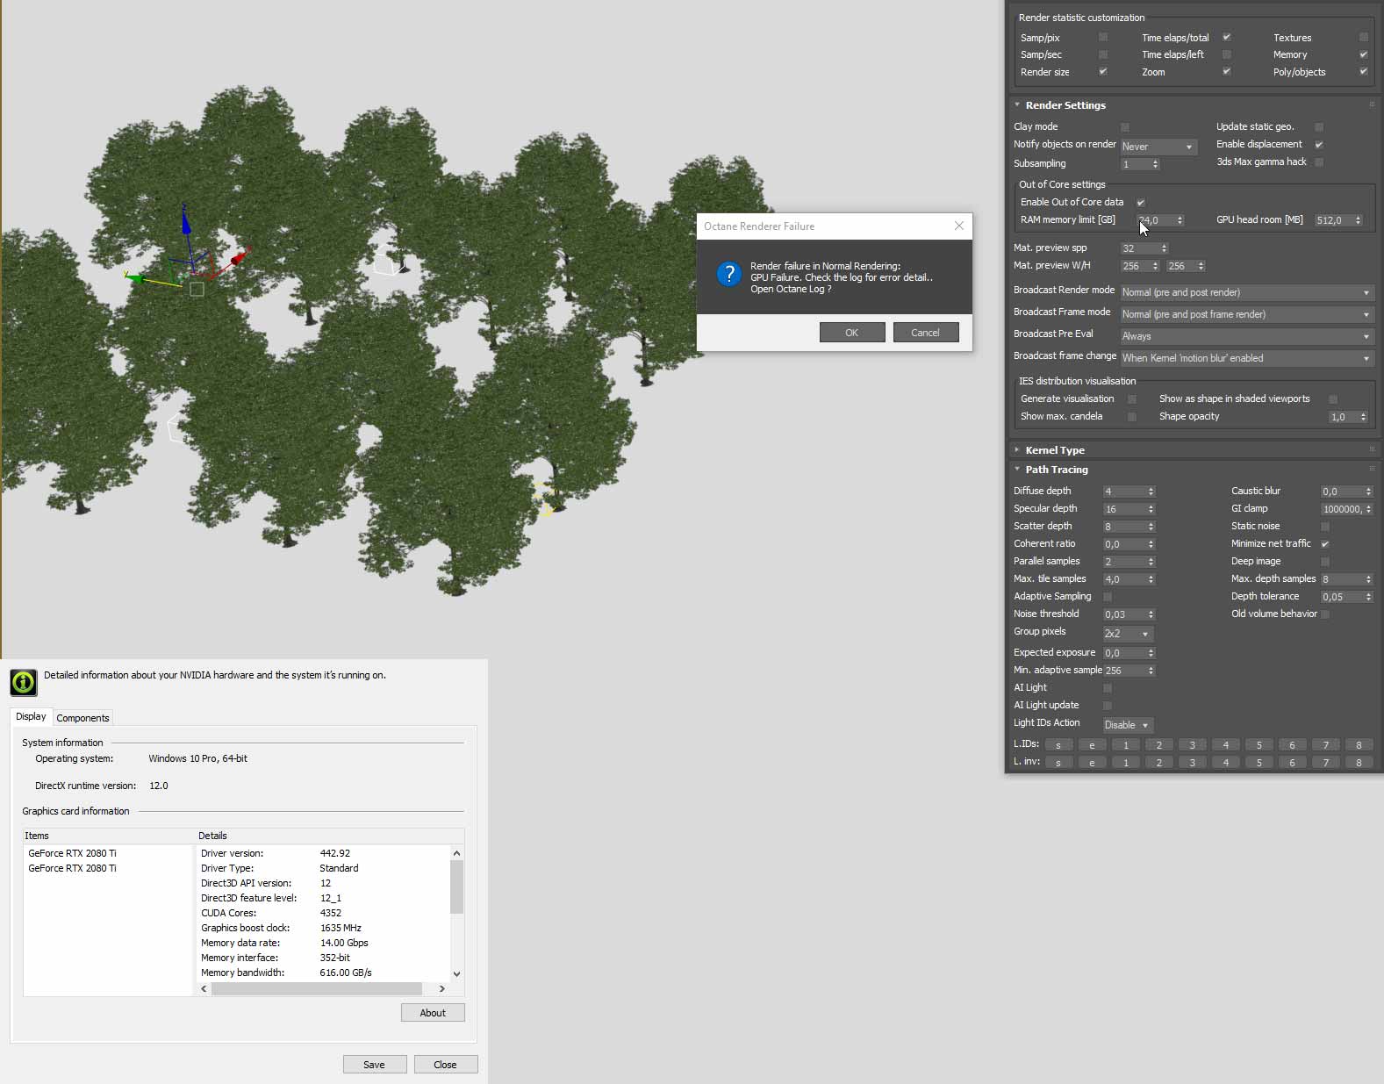The width and height of the screenshot is (1384, 1084).
Task: Expand the Kernel Type rollout
Action: [x=1017, y=449]
